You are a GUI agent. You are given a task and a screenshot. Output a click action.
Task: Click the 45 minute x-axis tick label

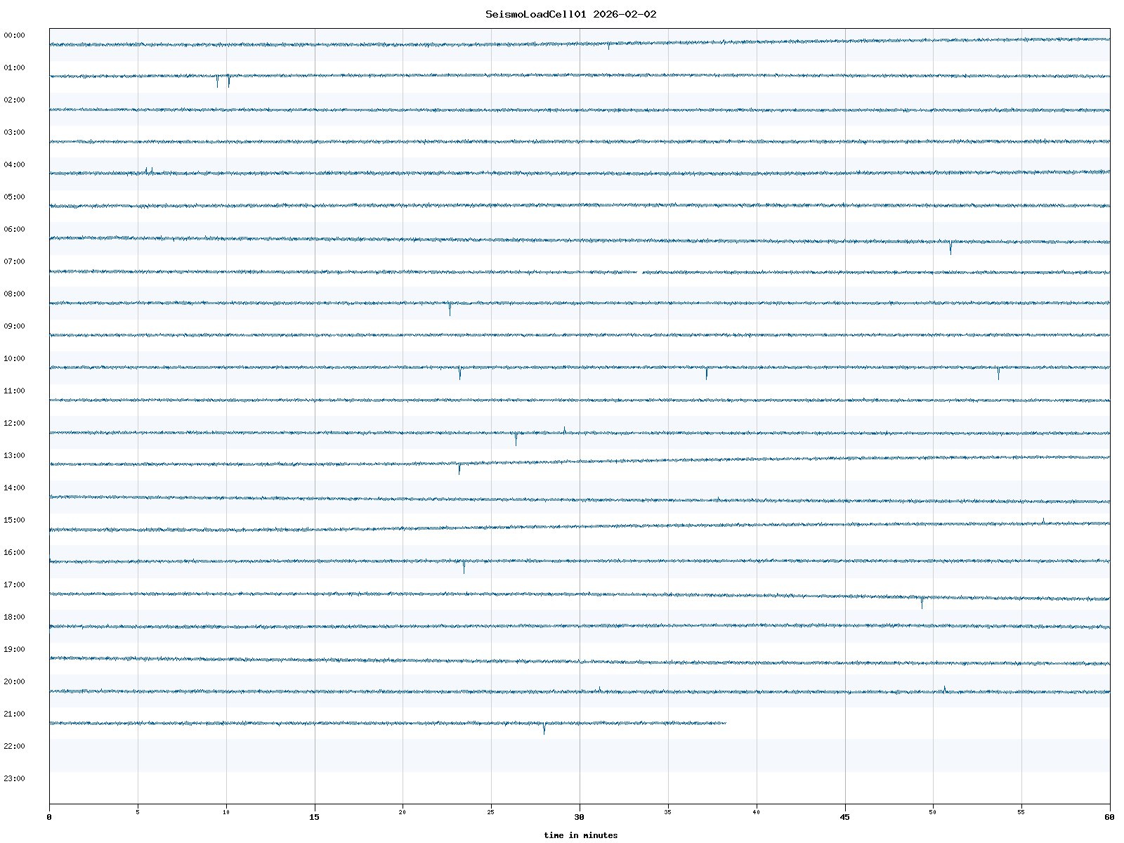point(845,817)
